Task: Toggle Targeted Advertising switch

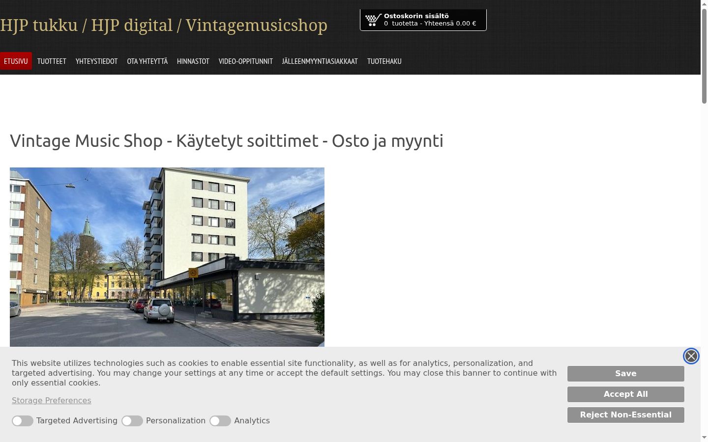Action: 23,421
